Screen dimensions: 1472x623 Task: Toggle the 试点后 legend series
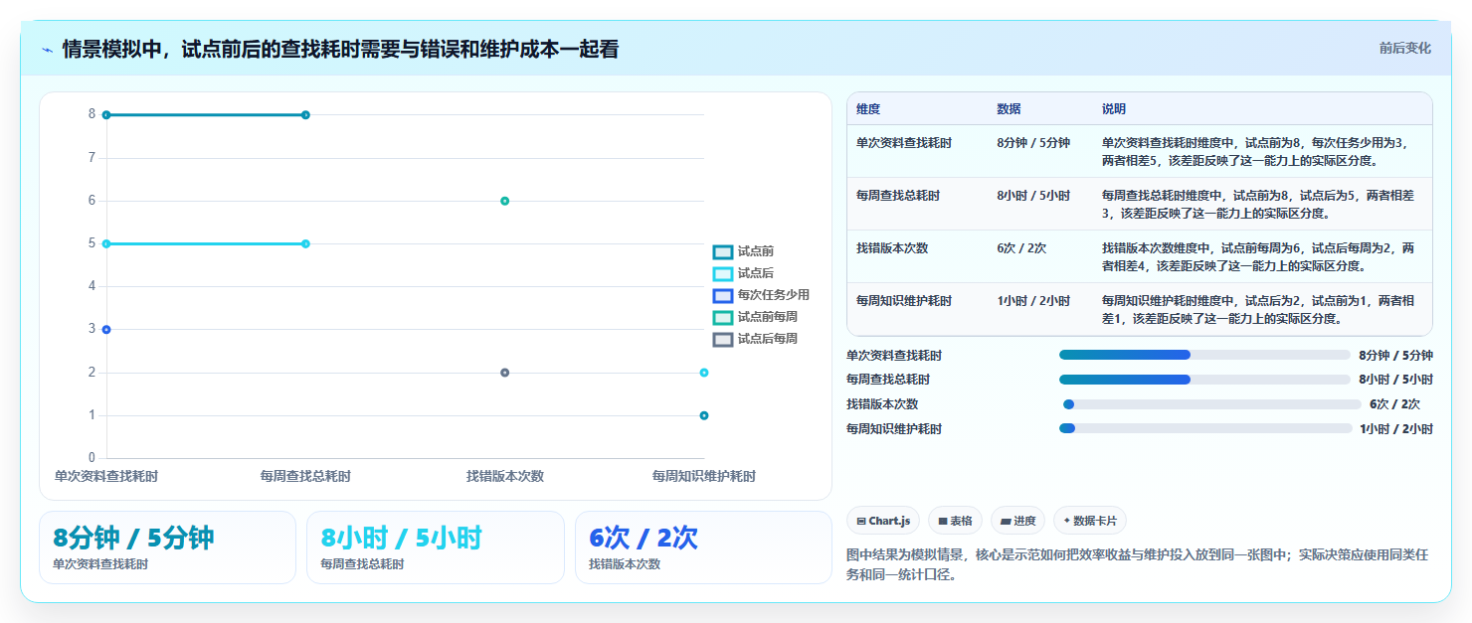pyautogui.click(x=743, y=273)
